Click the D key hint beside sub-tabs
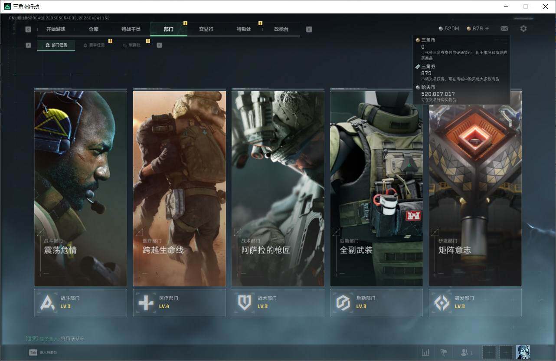 click(x=159, y=45)
